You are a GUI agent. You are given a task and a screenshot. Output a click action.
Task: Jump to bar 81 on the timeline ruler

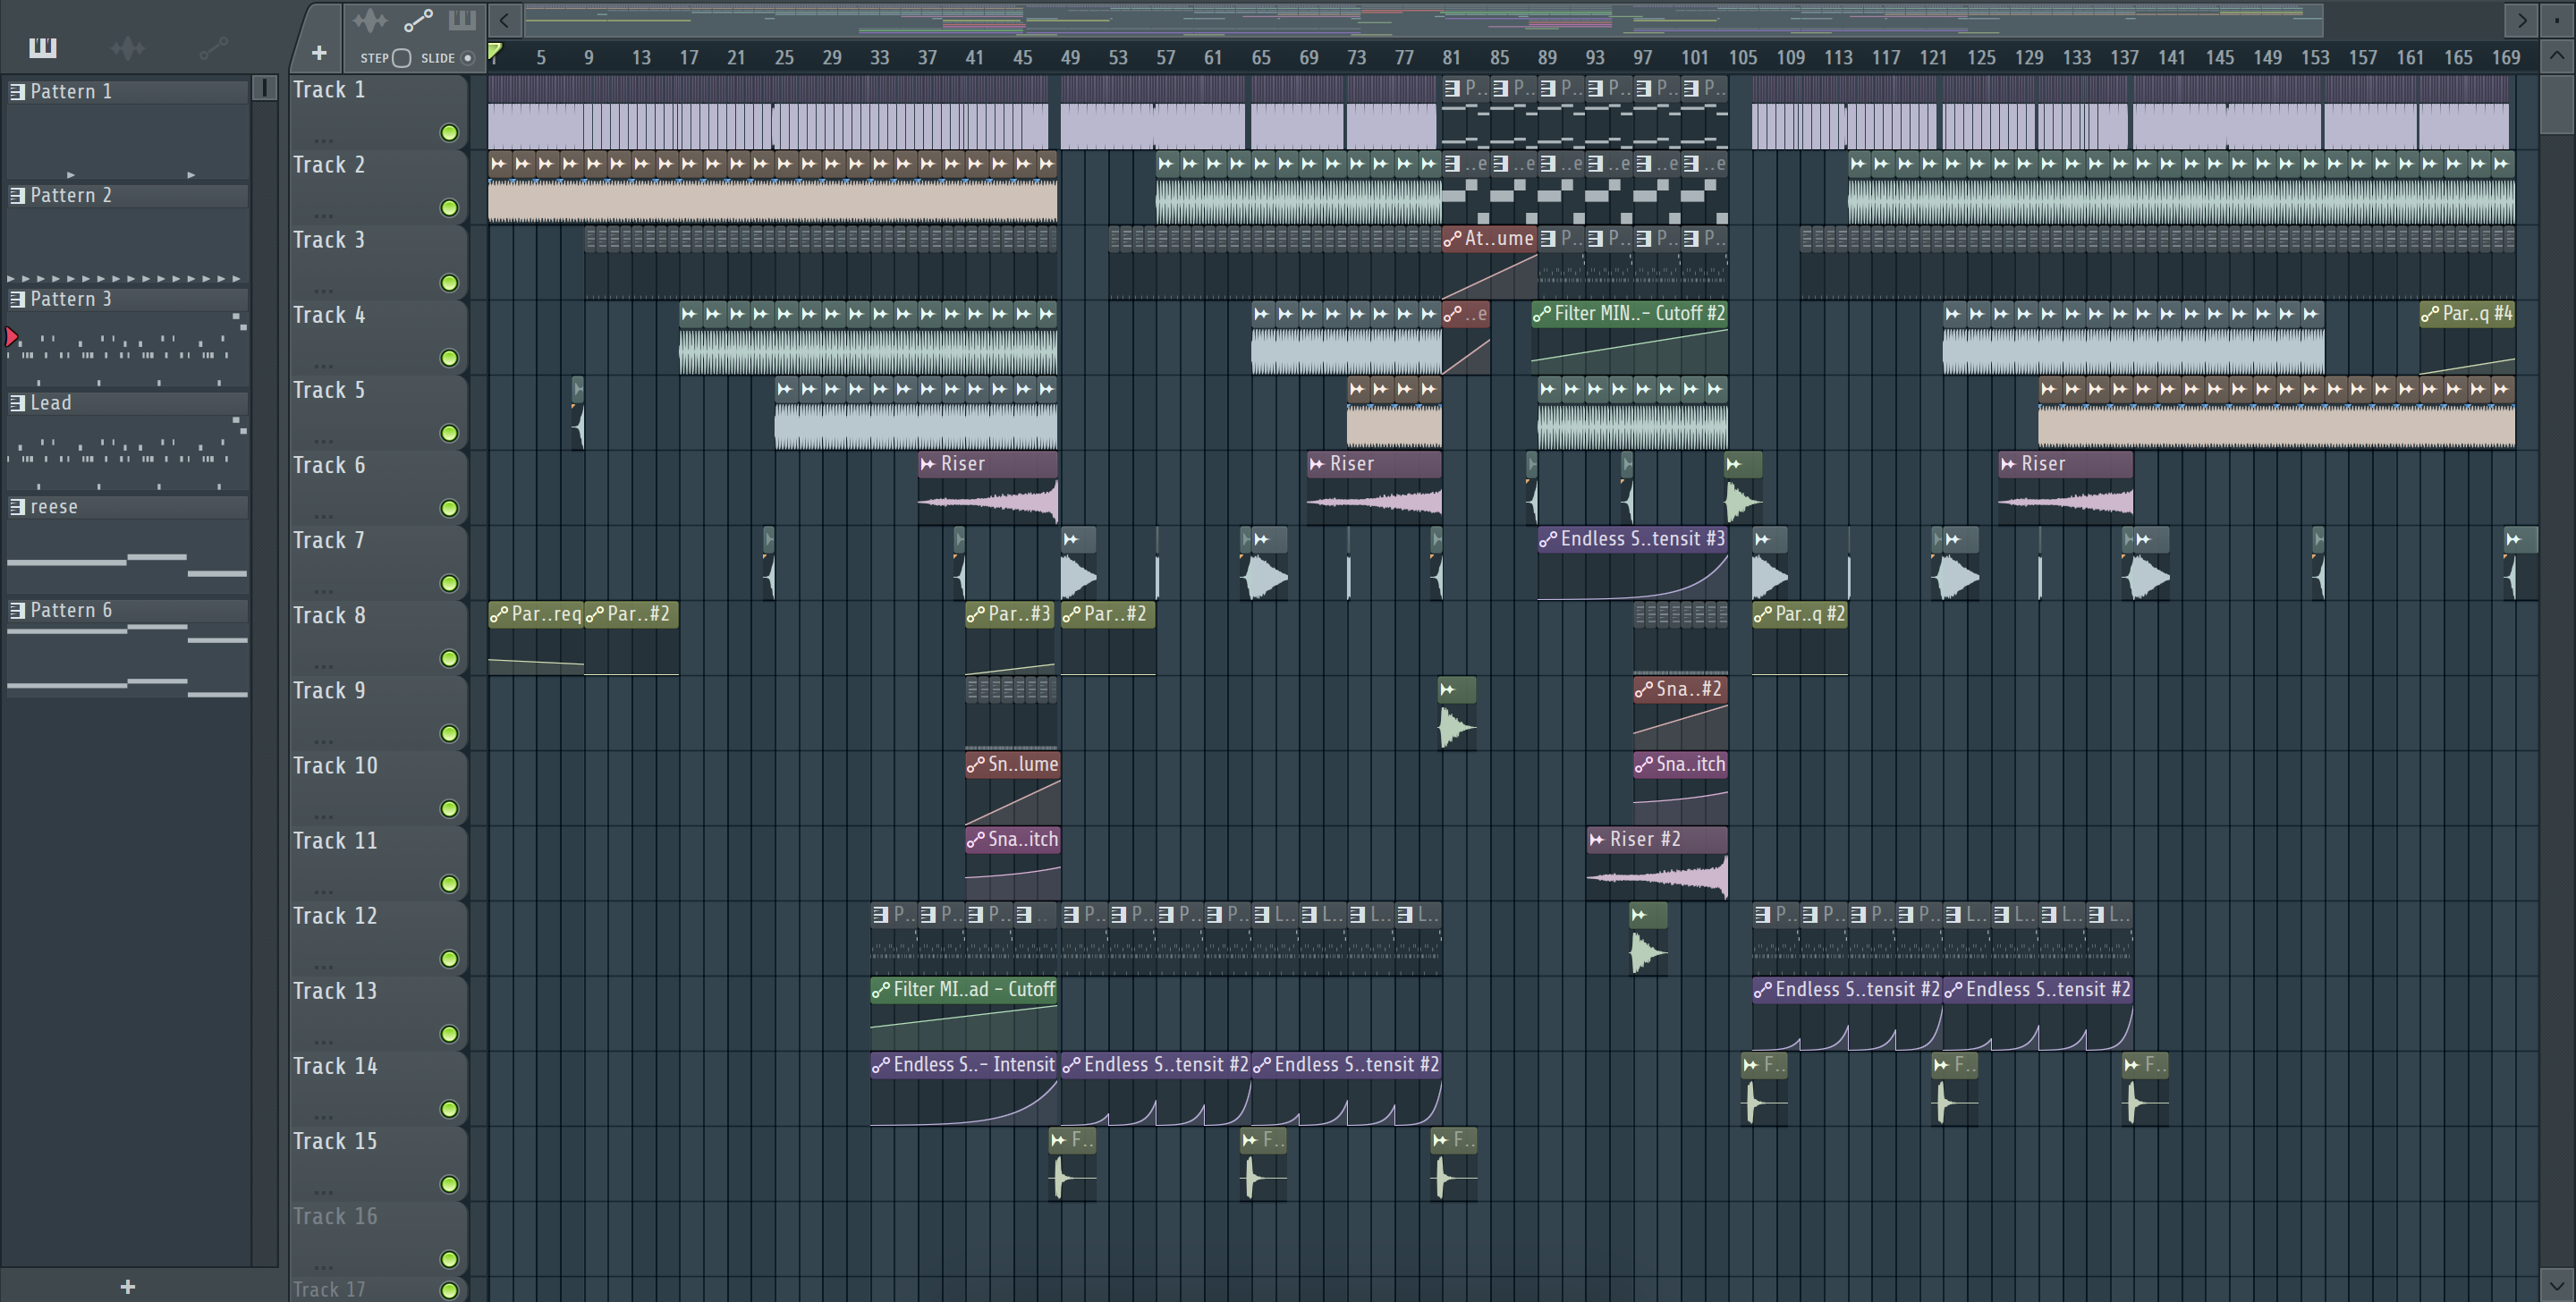[x=1451, y=57]
